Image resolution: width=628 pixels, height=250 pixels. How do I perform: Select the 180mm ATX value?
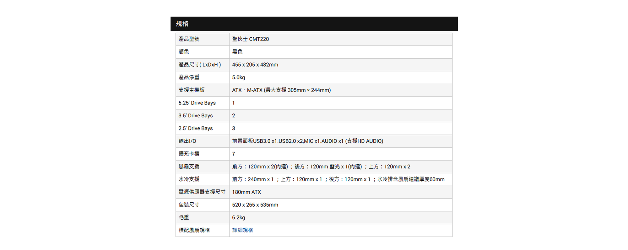[x=246, y=192]
